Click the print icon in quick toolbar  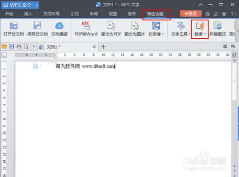coord(19,46)
